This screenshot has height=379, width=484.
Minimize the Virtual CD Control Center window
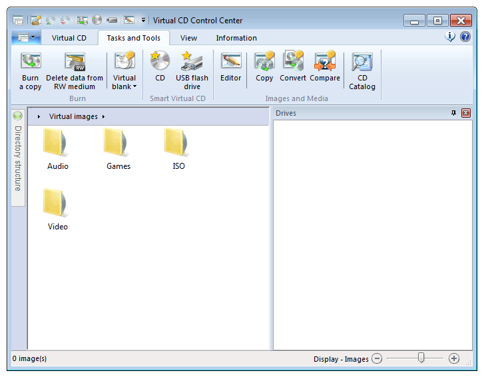[x=414, y=21]
